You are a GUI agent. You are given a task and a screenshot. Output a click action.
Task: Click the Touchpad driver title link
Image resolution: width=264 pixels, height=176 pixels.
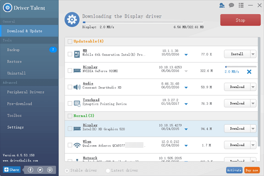tap(91, 100)
